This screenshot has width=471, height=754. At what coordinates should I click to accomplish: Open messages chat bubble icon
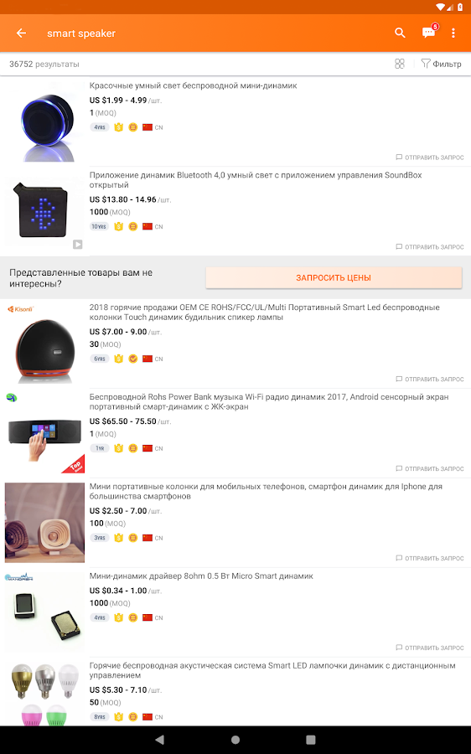[428, 32]
